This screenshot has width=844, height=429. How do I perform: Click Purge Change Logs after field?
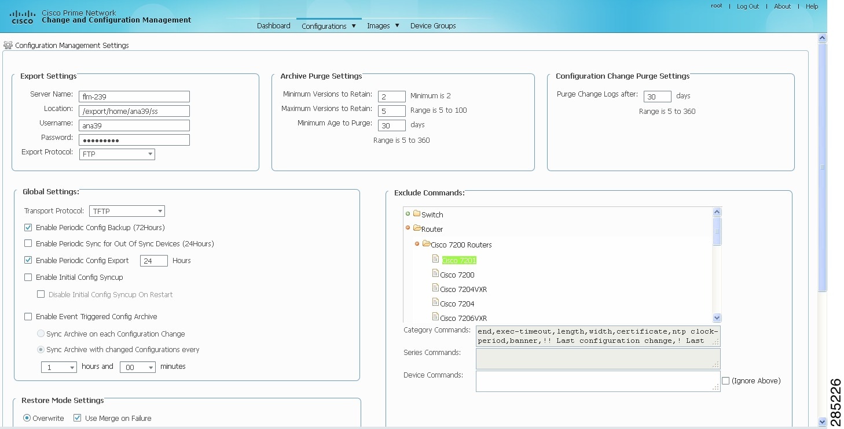click(x=657, y=97)
